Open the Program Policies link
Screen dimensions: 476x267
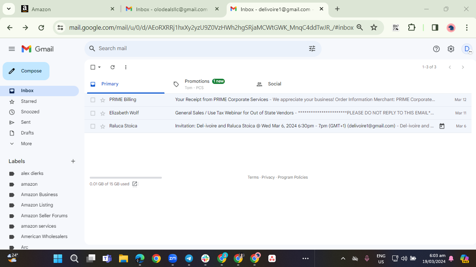pyautogui.click(x=293, y=178)
